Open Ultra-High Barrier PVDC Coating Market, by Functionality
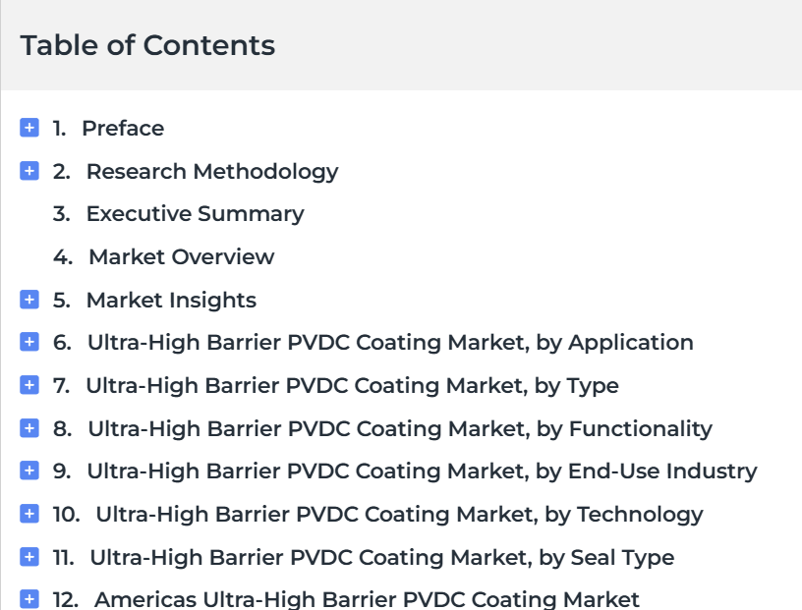This screenshot has height=610, width=802. pyautogui.click(x=400, y=429)
